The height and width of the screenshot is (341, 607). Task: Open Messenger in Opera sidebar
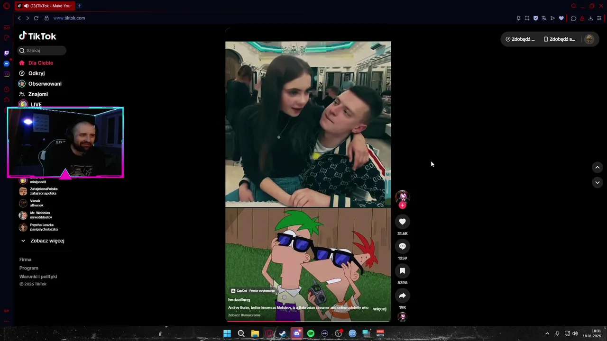pos(6,63)
